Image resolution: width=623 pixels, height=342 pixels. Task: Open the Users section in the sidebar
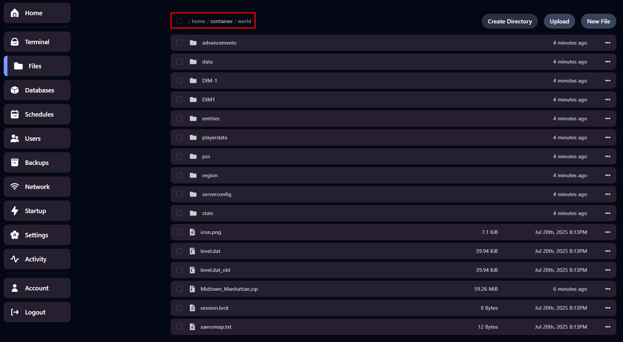tap(33, 139)
